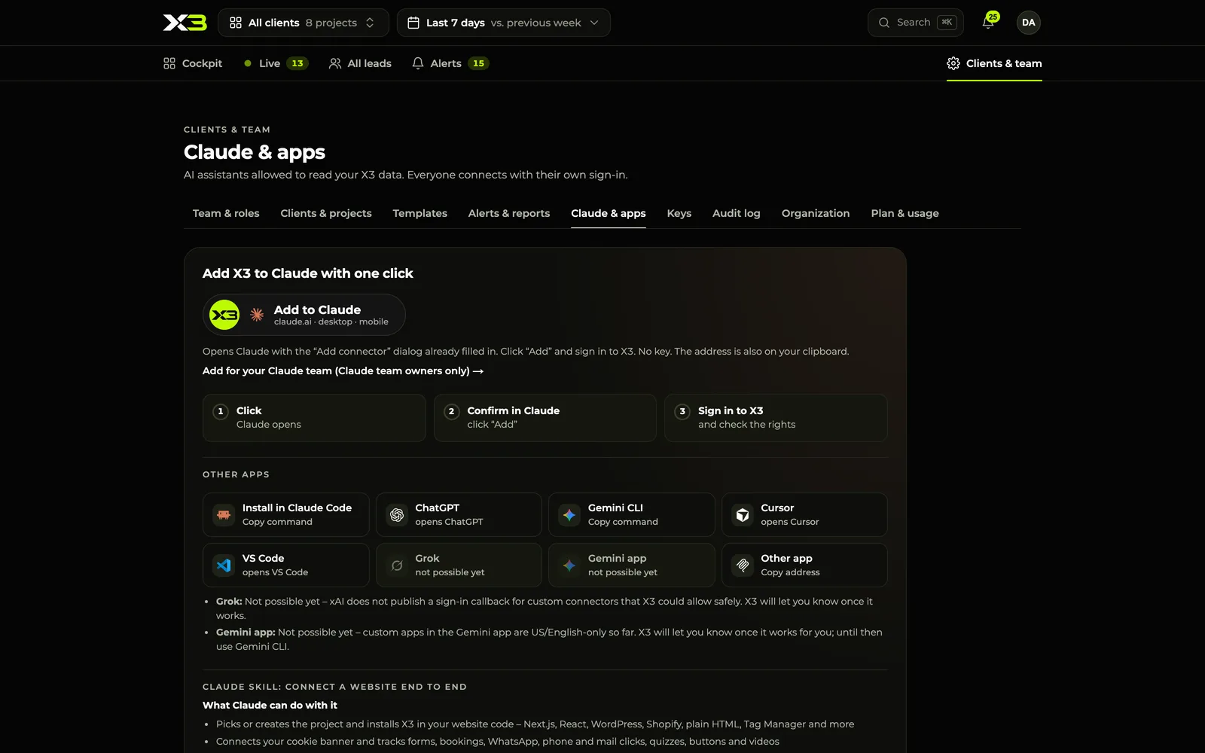The height and width of the screenshot is (753, 1205).
Task: Click the Grok logo icon
Action: tap(397, 566)
